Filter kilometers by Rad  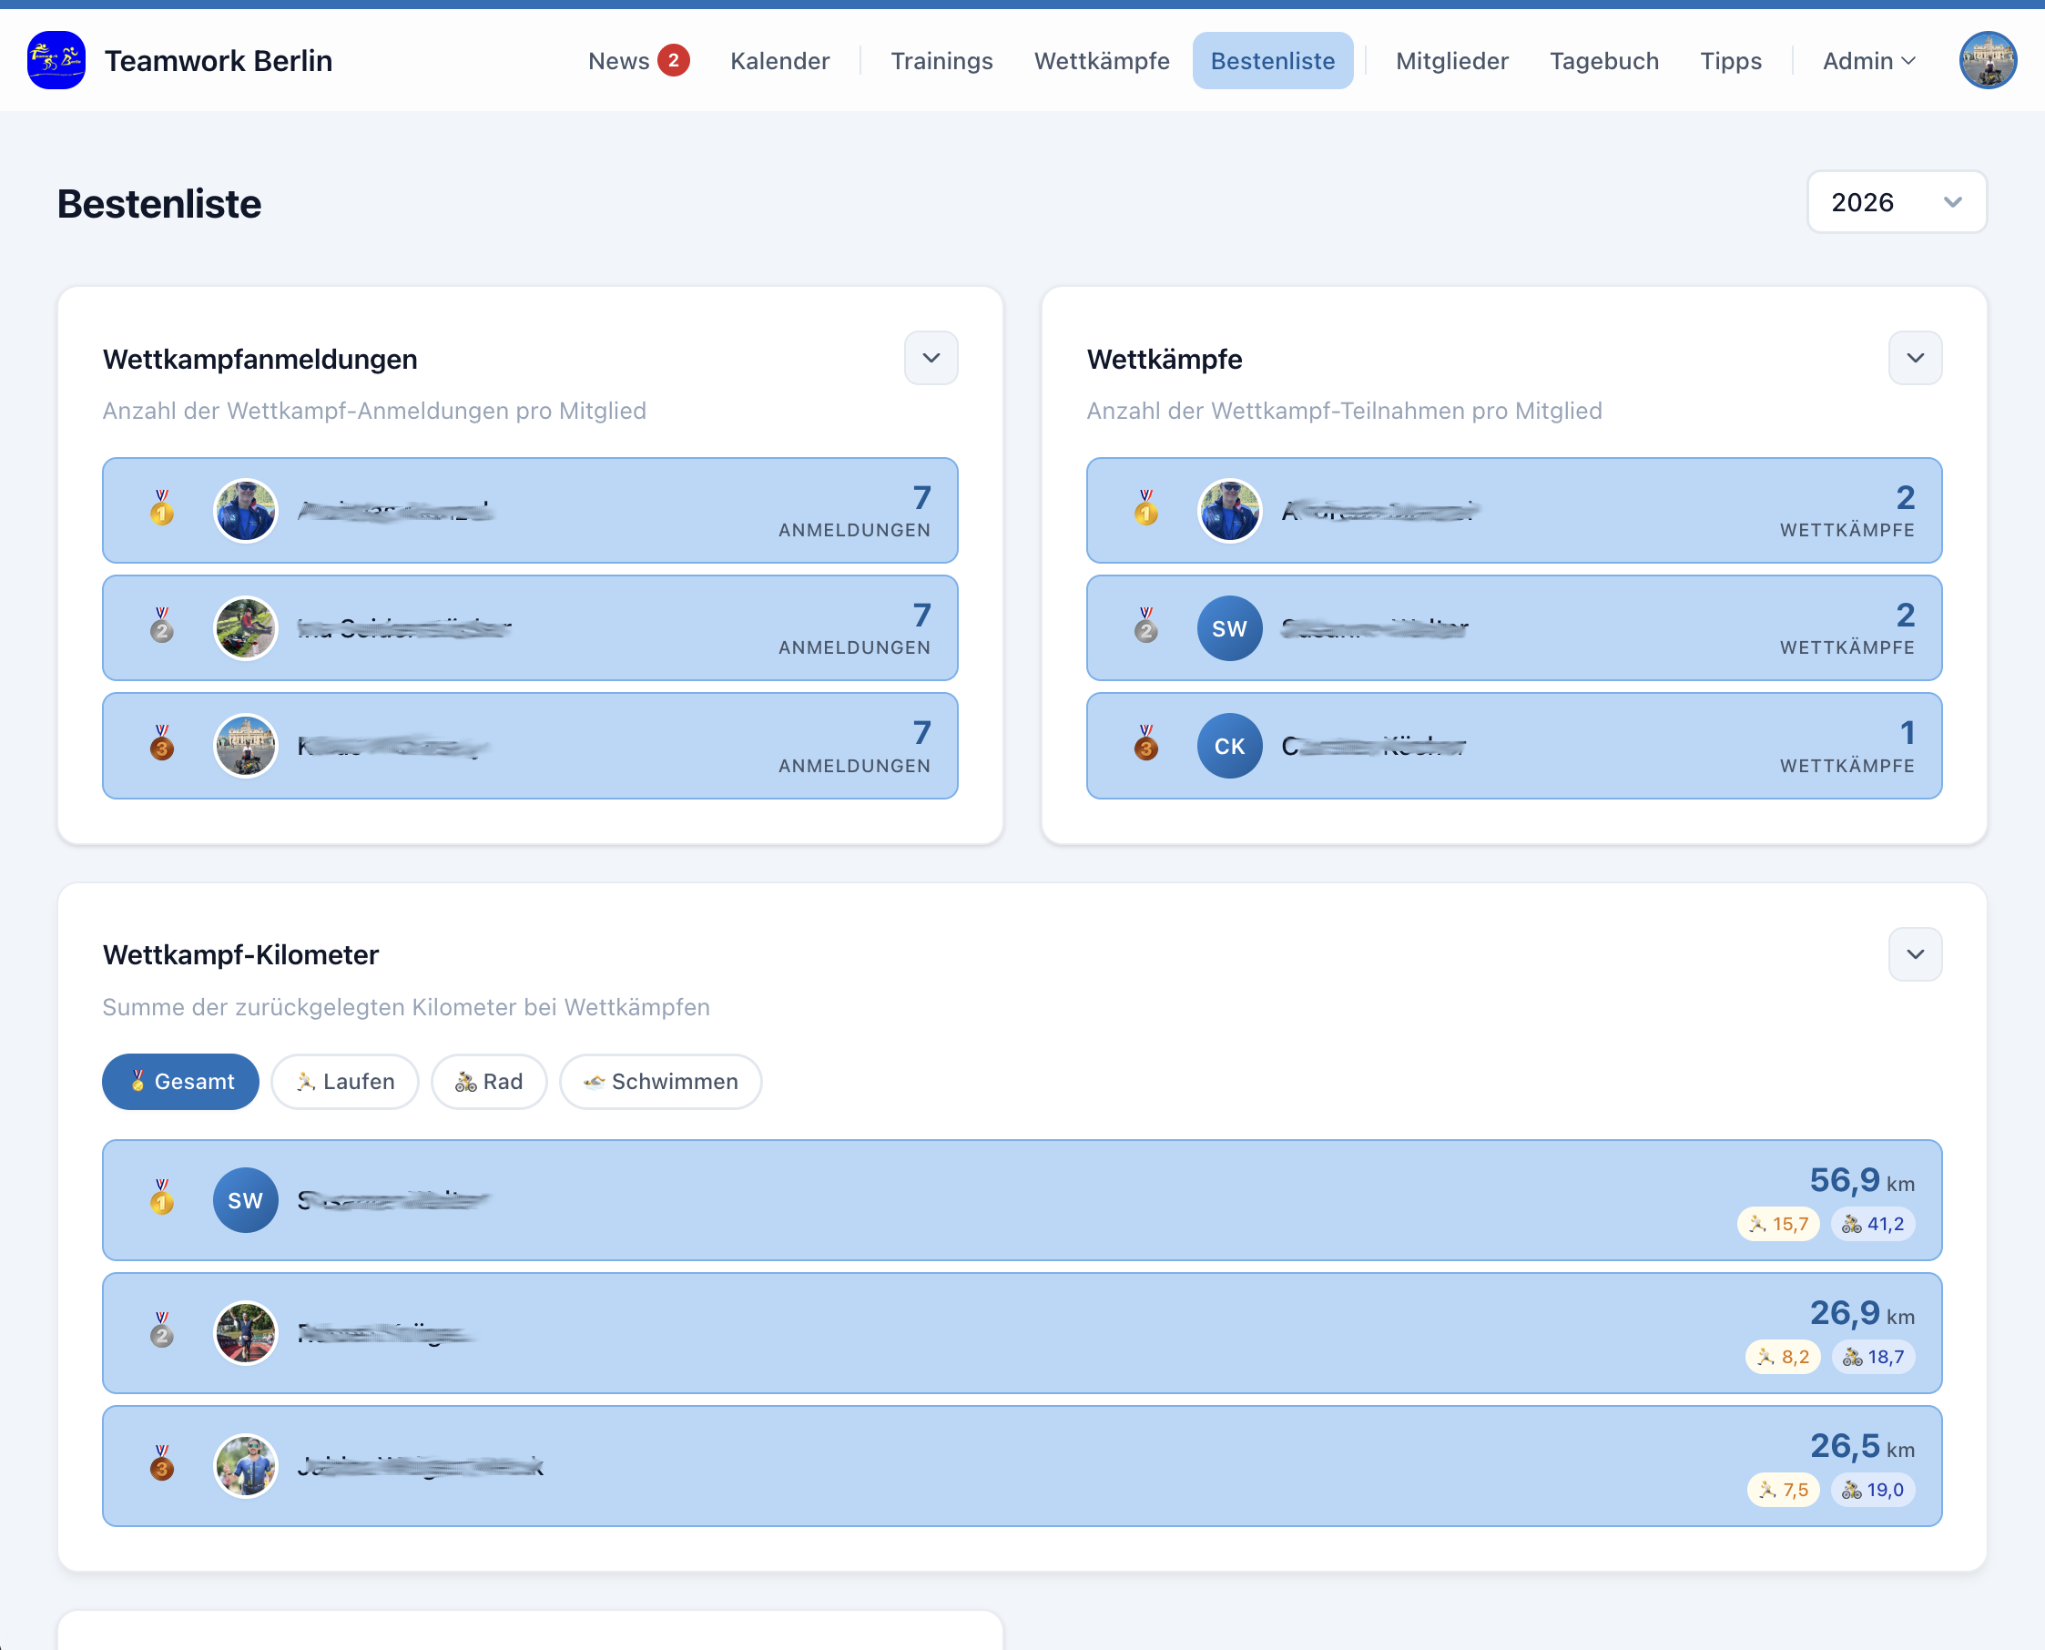tap(489, 1082)
